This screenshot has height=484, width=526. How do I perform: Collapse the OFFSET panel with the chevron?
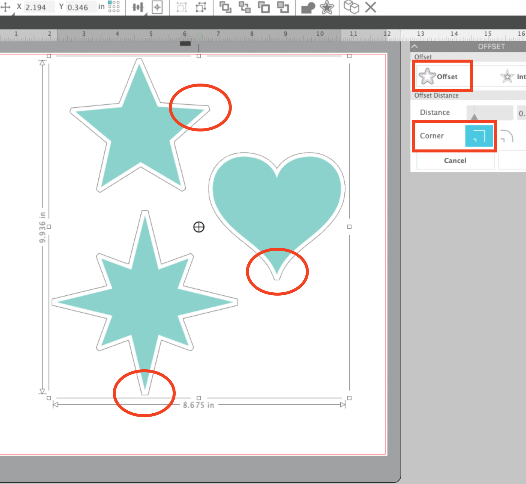pos(414,46)
